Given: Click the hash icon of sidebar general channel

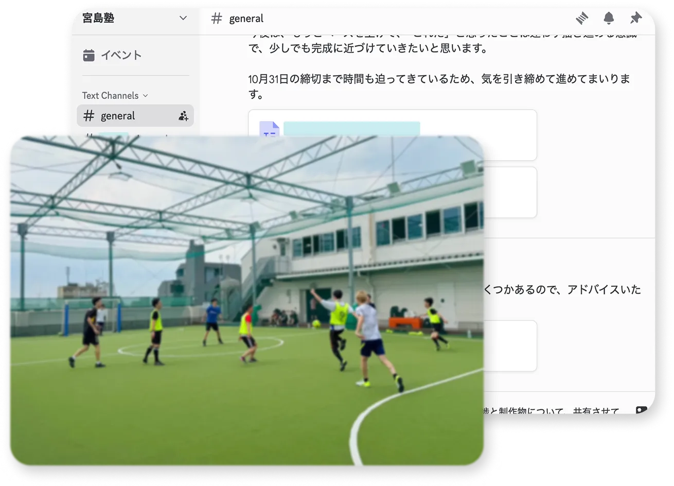Looking at the screenshot, I should [x=89, y=116].
